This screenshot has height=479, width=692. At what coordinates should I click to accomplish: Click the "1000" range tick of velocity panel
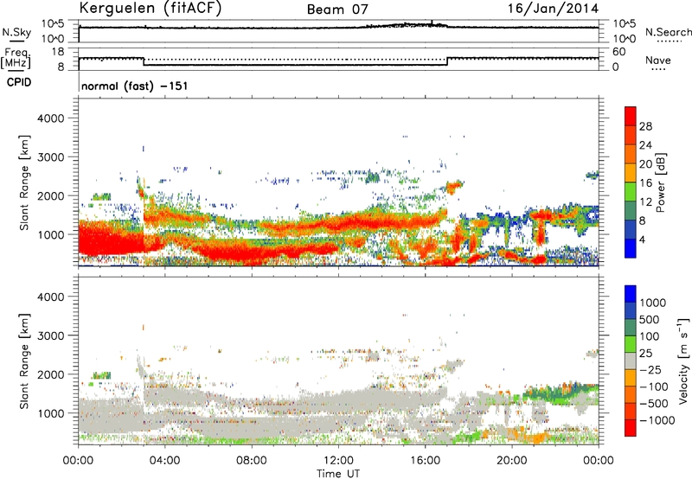51,413
